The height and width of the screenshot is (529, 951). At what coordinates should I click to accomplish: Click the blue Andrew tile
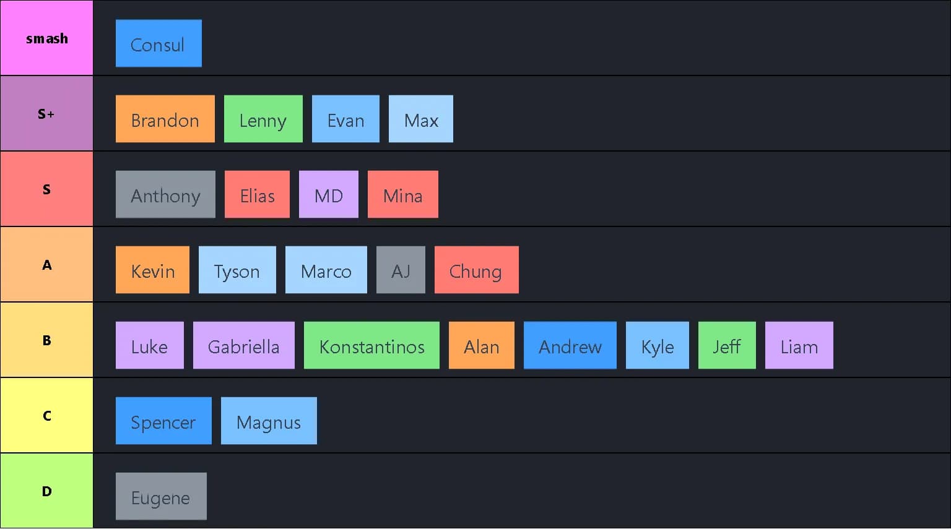point(570,346)
